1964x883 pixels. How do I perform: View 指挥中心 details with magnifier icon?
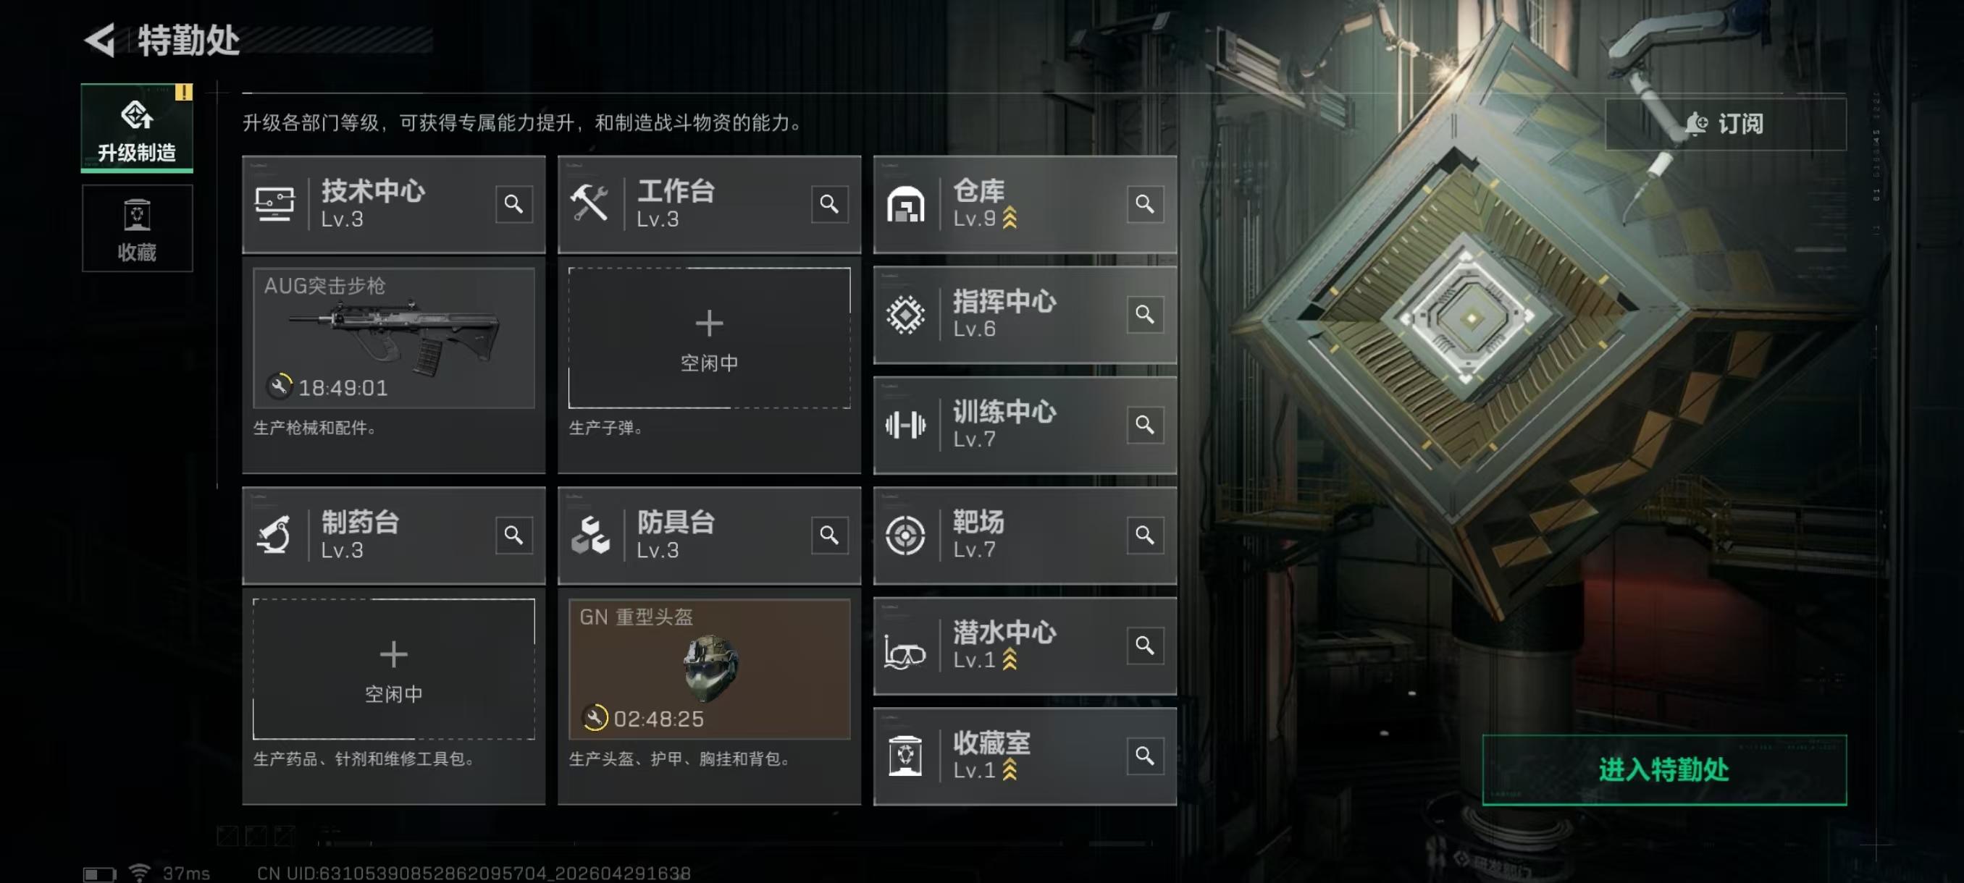(1145, 315)
